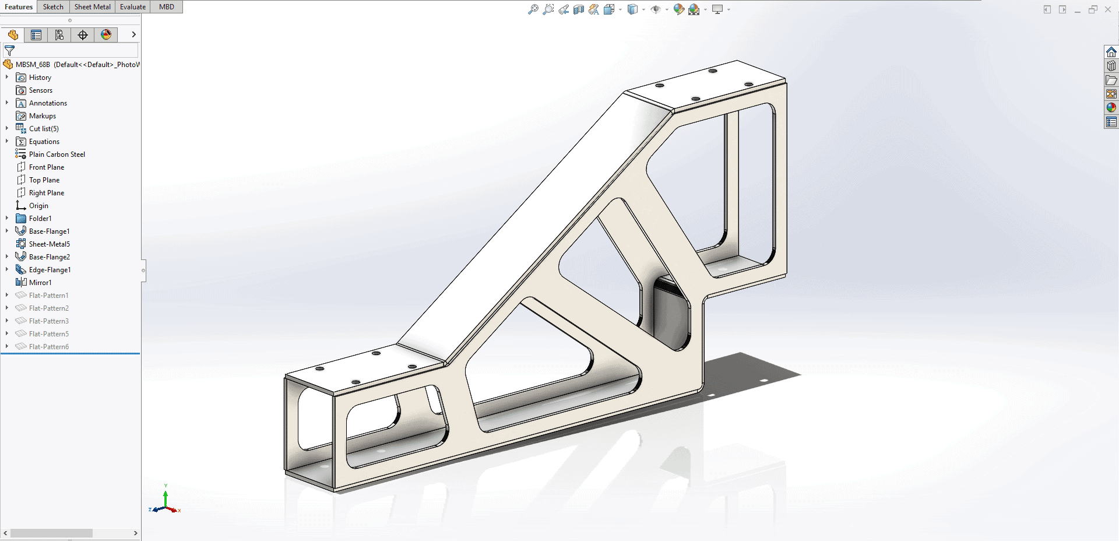The height and width of the screenshot is (541, 1119).
Task: Open the View Orientation dropdown arrow
Action: [x=620, y=9]
